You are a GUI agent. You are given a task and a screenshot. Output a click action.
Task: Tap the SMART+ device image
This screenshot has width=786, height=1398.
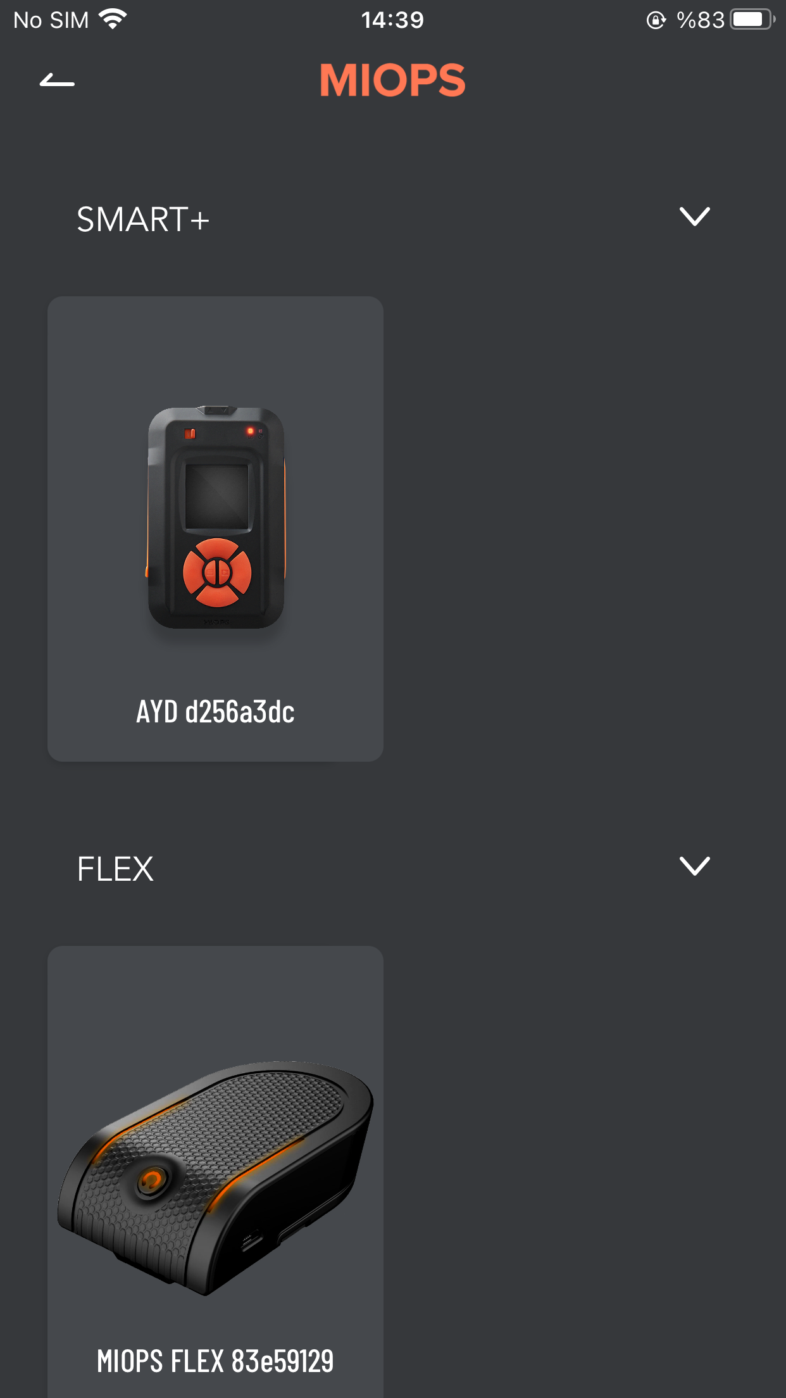[x=216, y=517]
